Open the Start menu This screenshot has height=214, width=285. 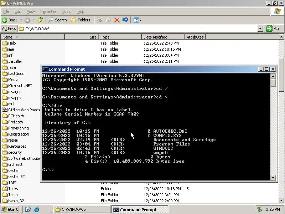coord(10,209)
